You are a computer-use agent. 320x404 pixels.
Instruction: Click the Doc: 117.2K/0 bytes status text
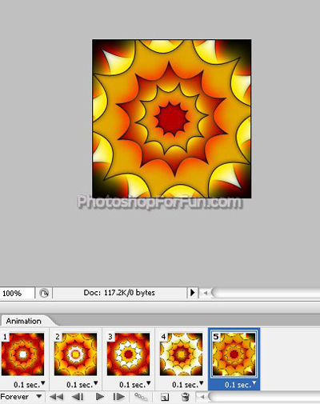(119, 293)
